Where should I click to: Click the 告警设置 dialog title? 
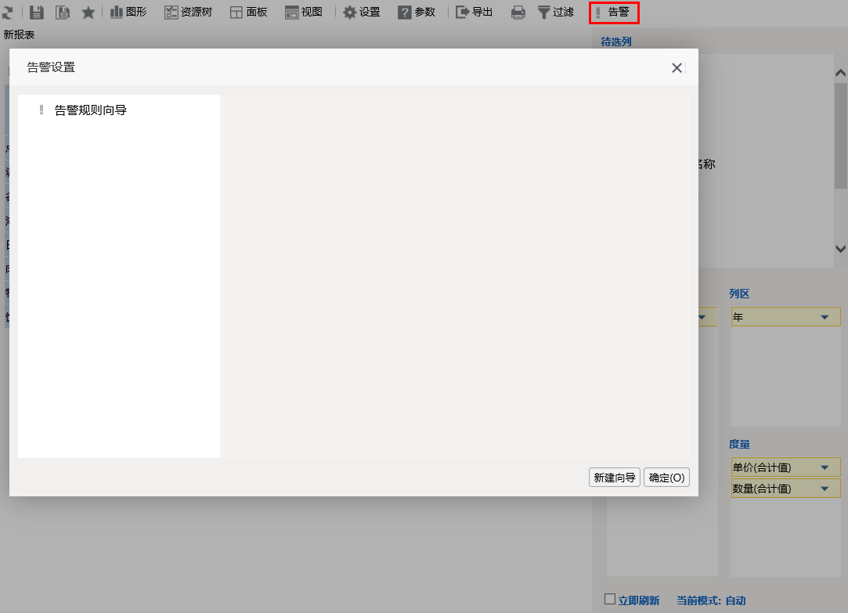(x=51, y=67)
